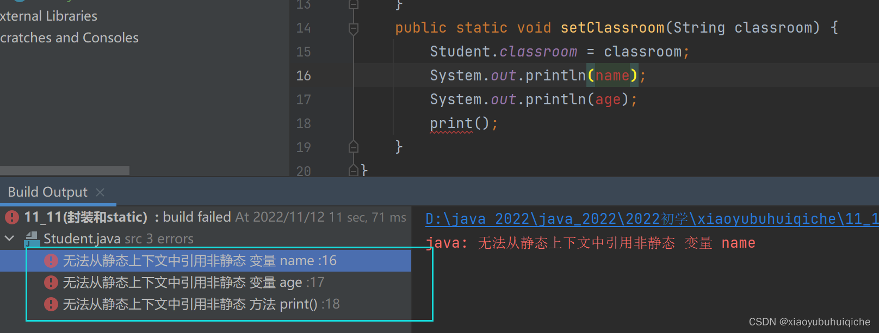This screenshot has height=333, width=879.
Task: Fold the setClassroom method at line 14
Action: pyautogui.click(x=354, y=28)
